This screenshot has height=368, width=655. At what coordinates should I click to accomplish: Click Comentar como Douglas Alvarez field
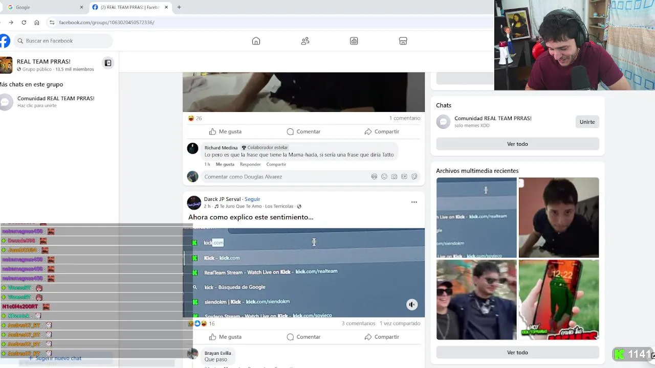[x=311, y=177]
